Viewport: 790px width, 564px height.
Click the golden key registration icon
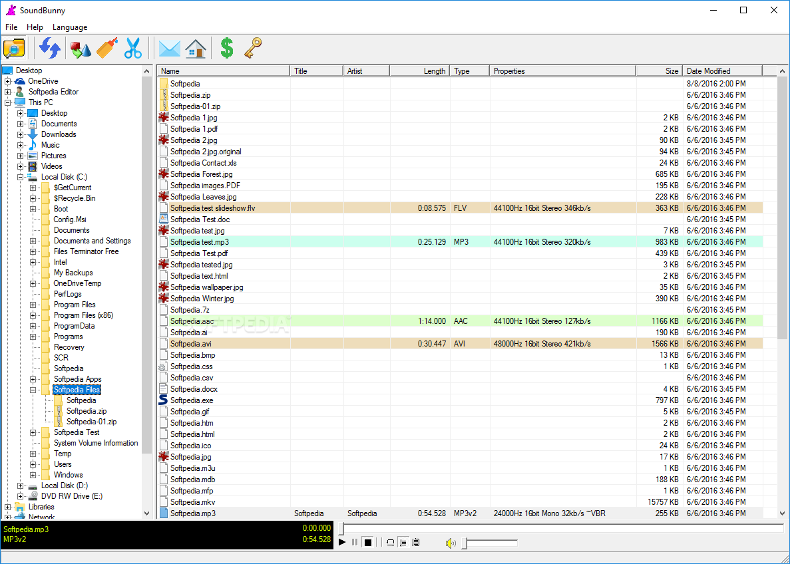(x=254, y=49)
